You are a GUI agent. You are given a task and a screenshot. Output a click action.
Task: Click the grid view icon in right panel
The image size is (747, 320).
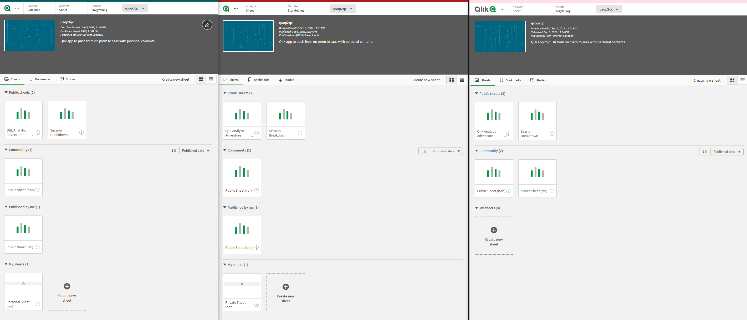click(x=731, y=80)
